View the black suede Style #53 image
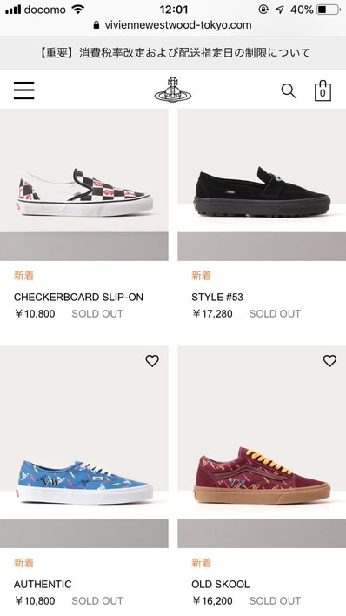 pos(262,184)
